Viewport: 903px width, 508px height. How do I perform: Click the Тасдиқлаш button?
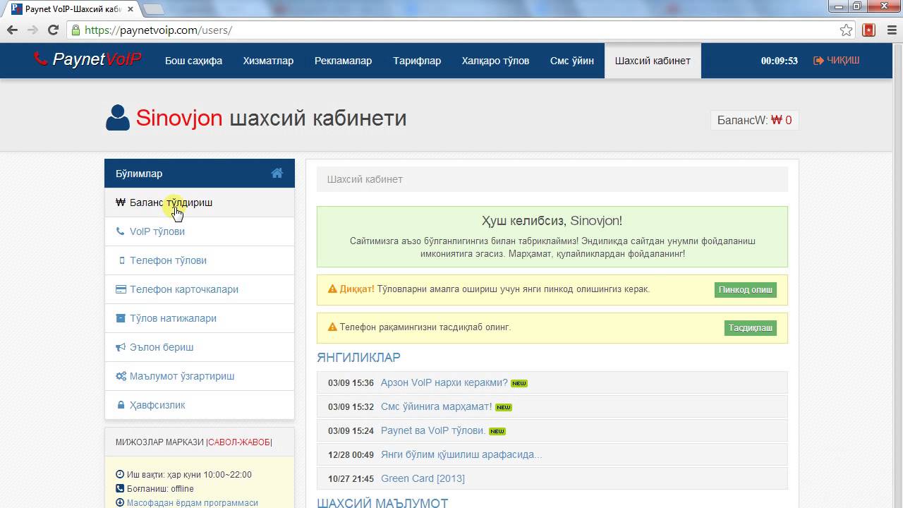tap(750, 327)
